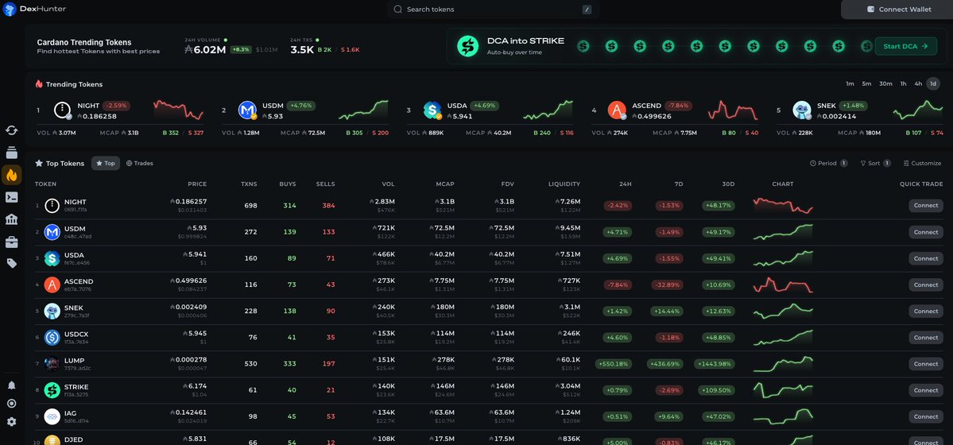
Task: Open the ASCEND row price chart
Action: (783, 284)
